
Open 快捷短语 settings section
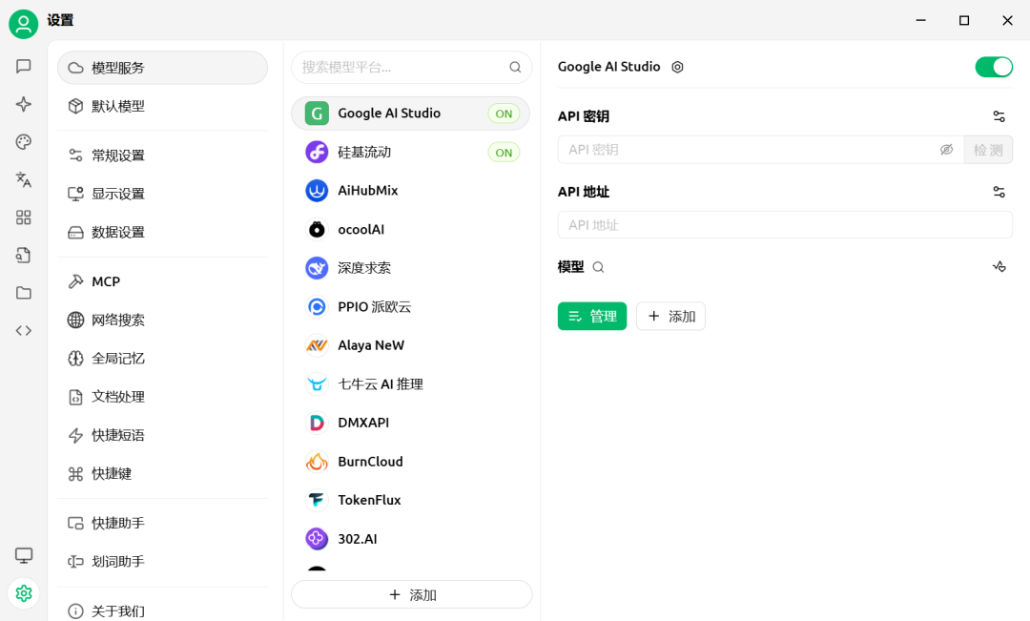coord(162,435)
